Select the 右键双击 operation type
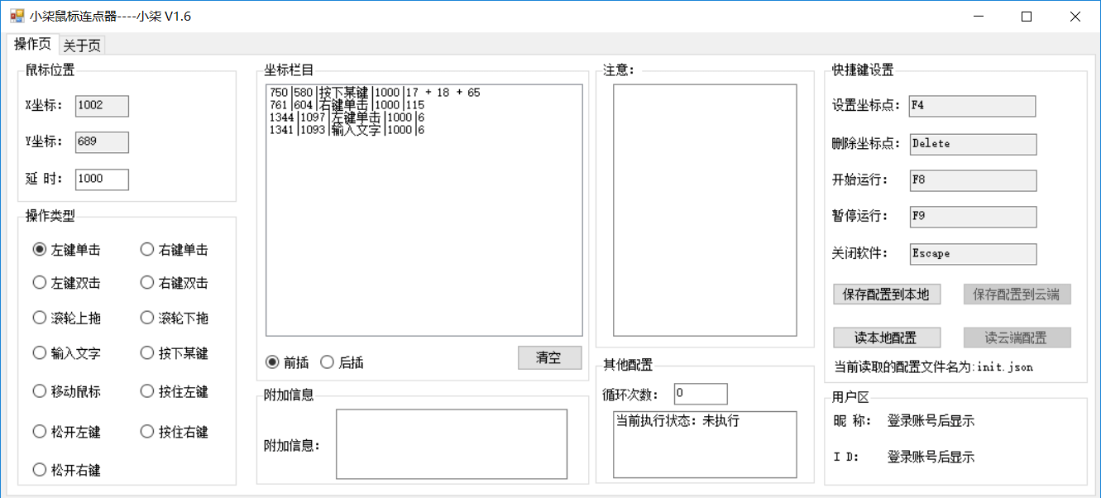1101x498 pixels. coord(146,282)
